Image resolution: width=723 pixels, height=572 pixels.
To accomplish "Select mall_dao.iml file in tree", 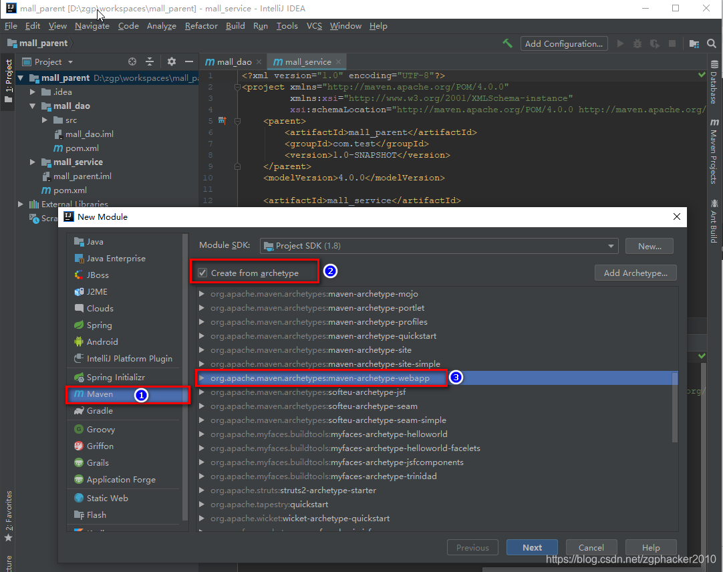I will [x=89, y=134].
